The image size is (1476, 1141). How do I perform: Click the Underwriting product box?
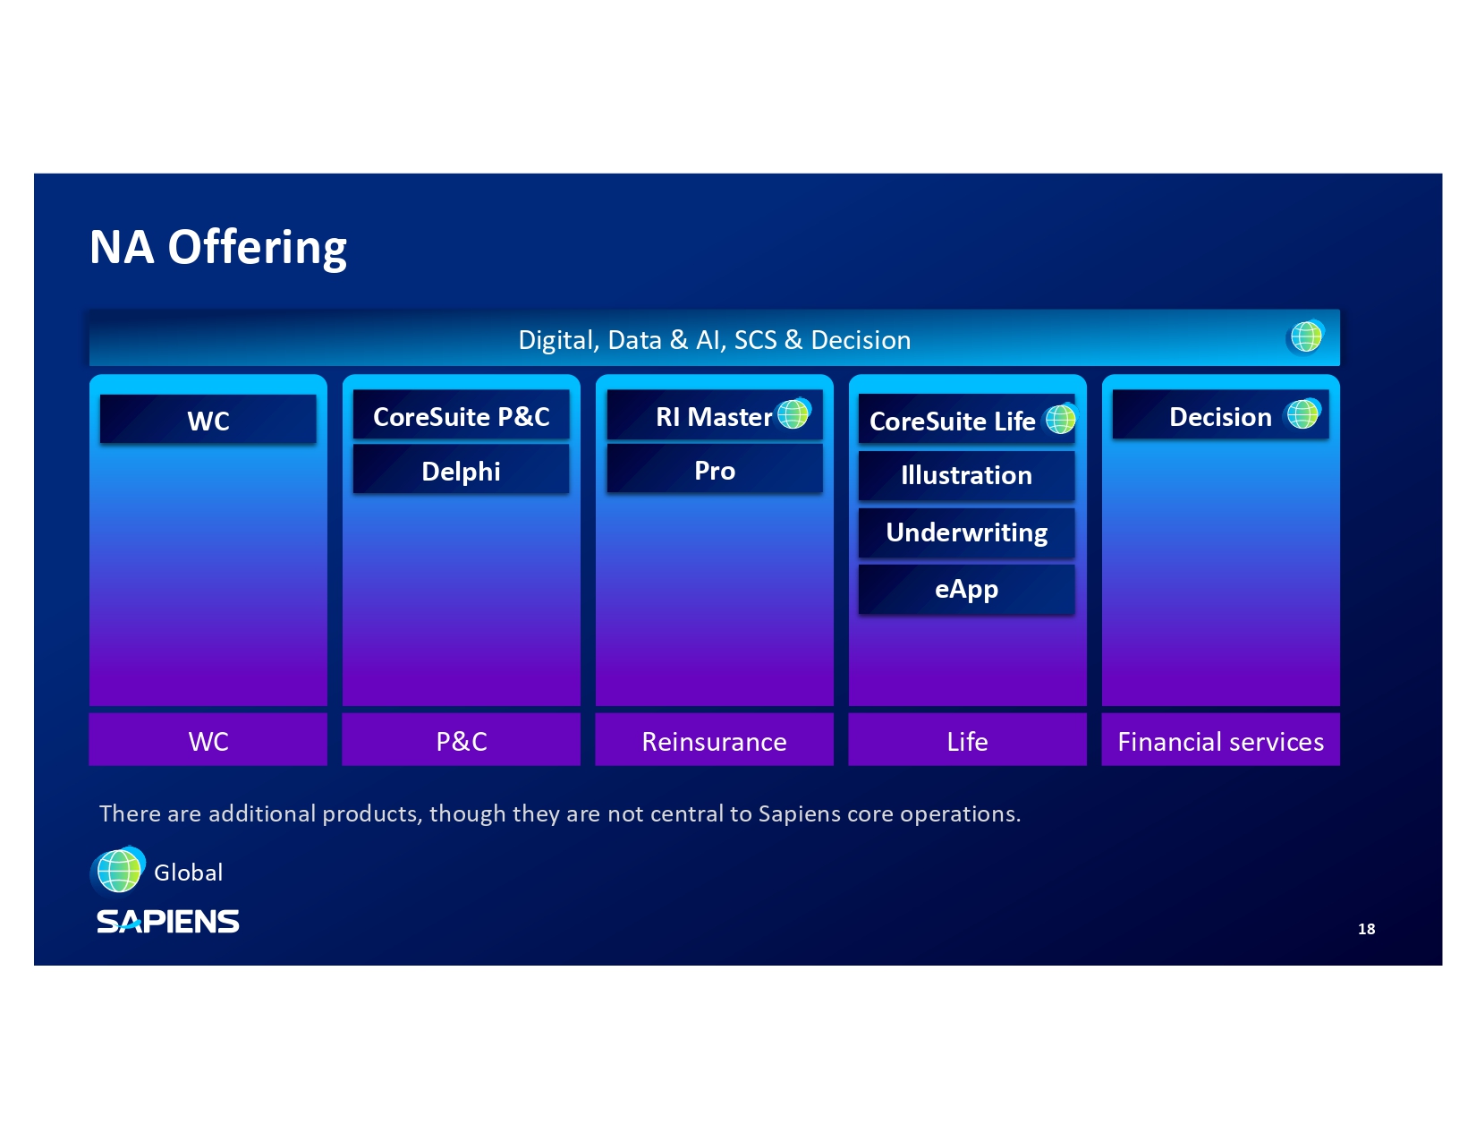(x=966, y=532)
